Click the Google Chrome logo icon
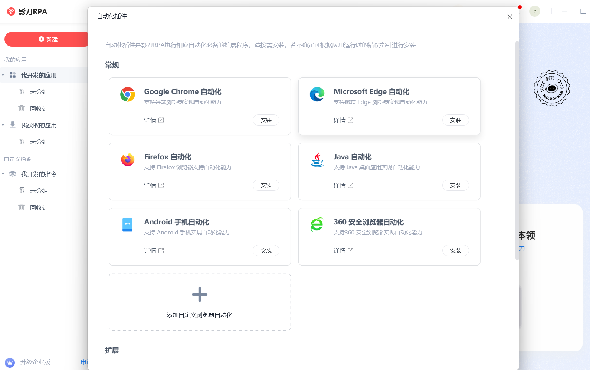590x370 pixels. (128, 94)
